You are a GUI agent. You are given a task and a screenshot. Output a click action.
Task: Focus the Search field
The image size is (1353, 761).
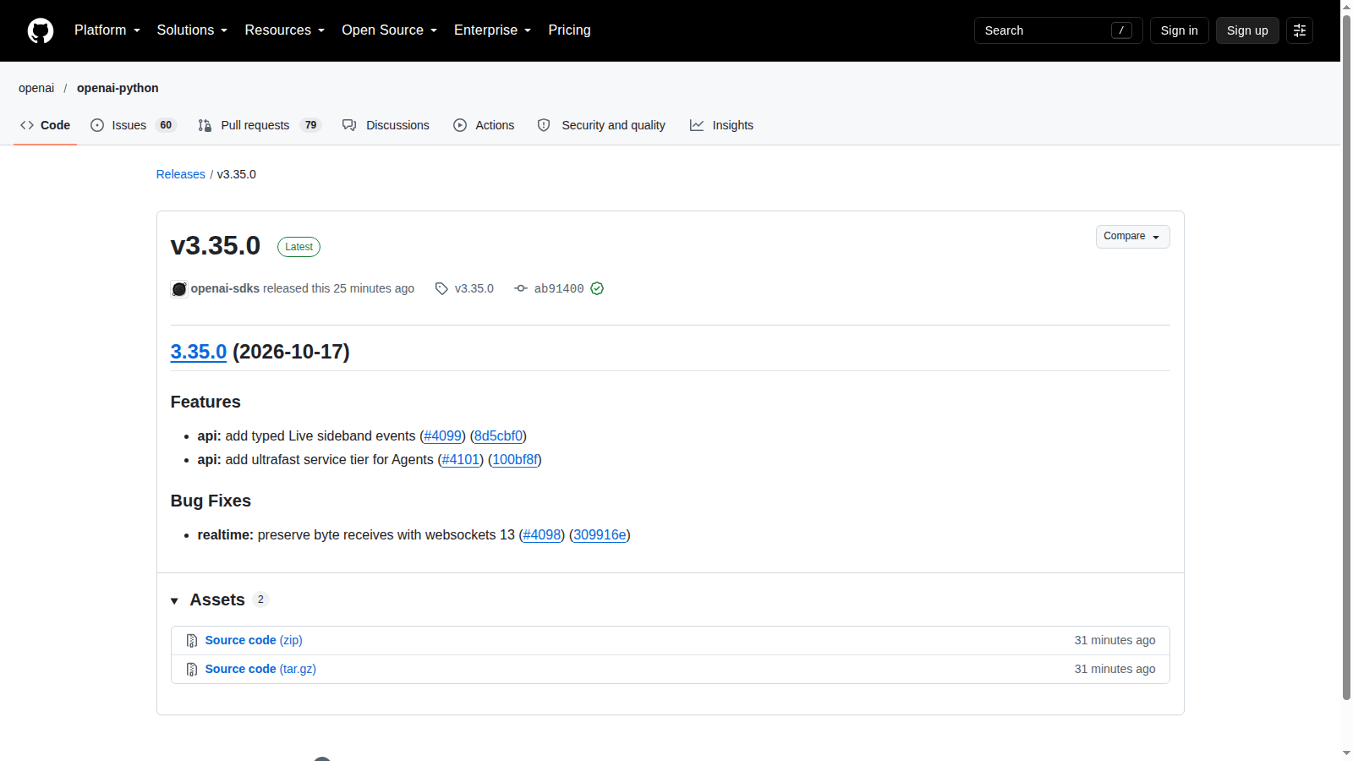click(1058, 30)
